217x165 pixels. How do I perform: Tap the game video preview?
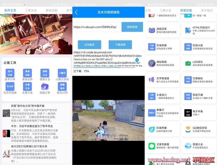click(108, 120)
